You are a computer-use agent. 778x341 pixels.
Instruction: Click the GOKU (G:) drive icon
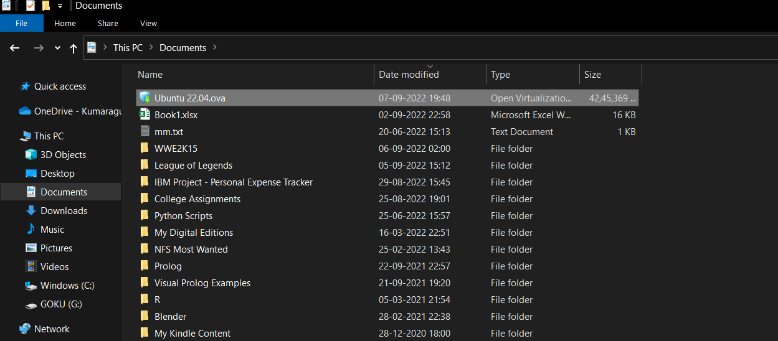31,305
